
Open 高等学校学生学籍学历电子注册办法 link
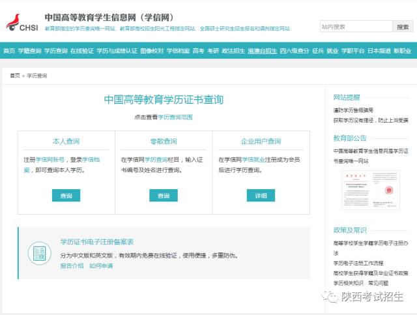pyautogui.click(x=371, y=248)
